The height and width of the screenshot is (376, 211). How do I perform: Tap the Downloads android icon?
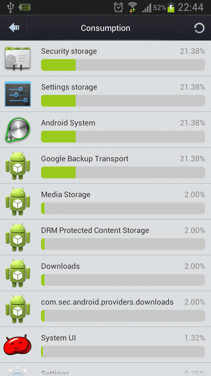17,273
